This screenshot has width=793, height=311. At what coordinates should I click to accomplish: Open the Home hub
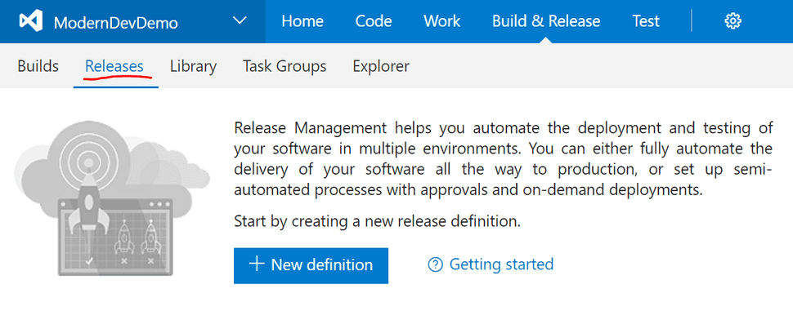(x=302, y=21)
